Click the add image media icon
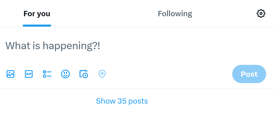 point(10,74)
